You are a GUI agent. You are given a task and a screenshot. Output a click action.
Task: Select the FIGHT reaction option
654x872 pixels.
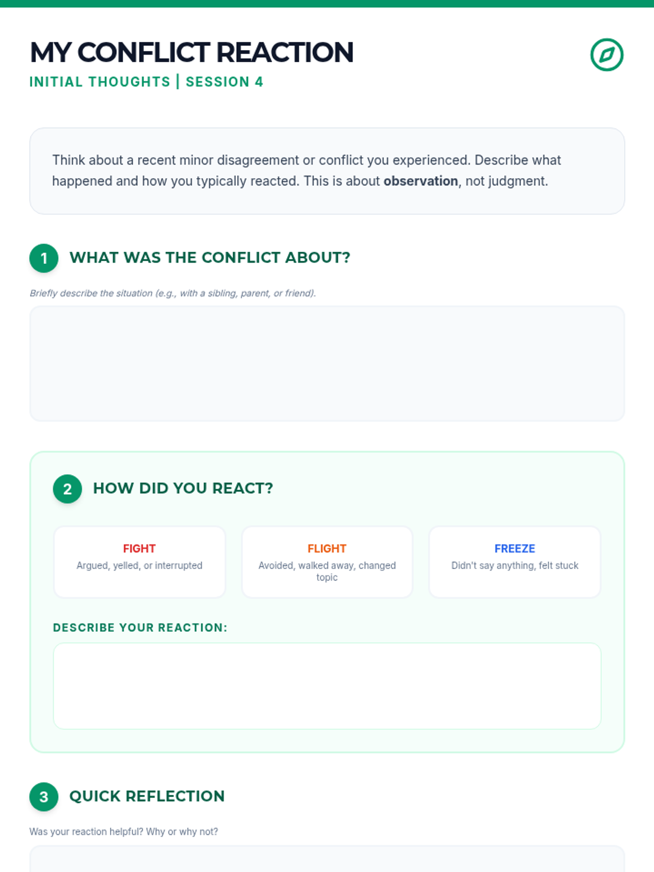coord(140,562)
